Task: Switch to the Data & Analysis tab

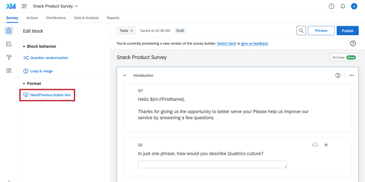Action: tap(86, 18)
